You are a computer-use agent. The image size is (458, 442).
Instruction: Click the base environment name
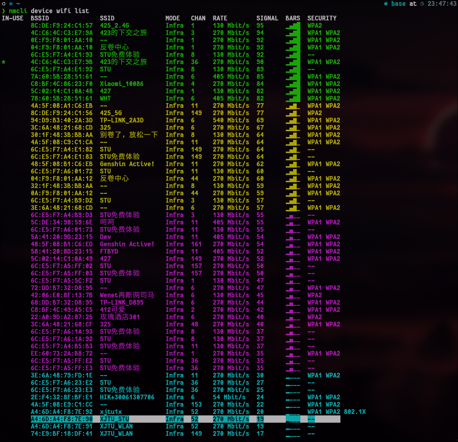point(398,4)
